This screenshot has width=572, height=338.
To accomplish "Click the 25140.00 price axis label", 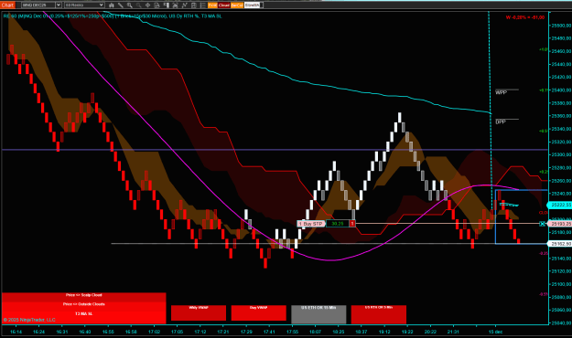I will click(x=561, y=259).
